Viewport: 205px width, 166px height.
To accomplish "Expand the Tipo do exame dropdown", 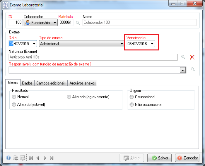I will click(122, 44).
